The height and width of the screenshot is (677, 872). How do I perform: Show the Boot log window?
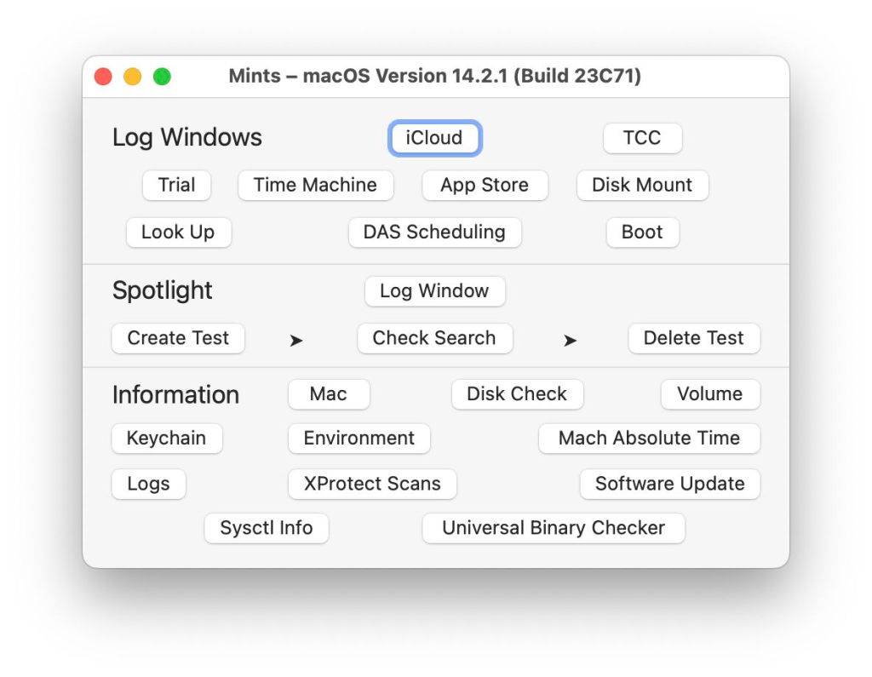coord(642,232)
